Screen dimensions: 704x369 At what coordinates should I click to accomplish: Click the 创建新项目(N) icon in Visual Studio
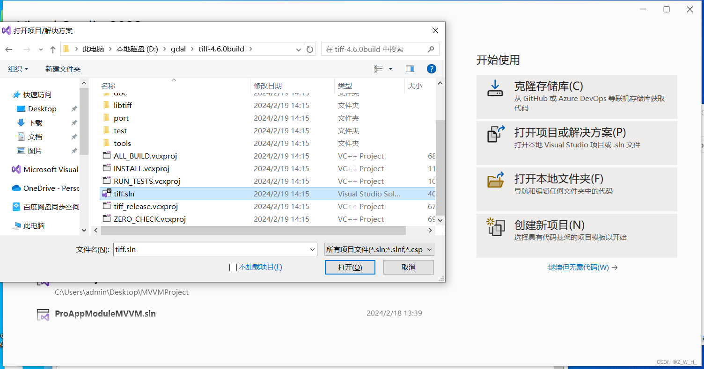(x=496, y=227)
